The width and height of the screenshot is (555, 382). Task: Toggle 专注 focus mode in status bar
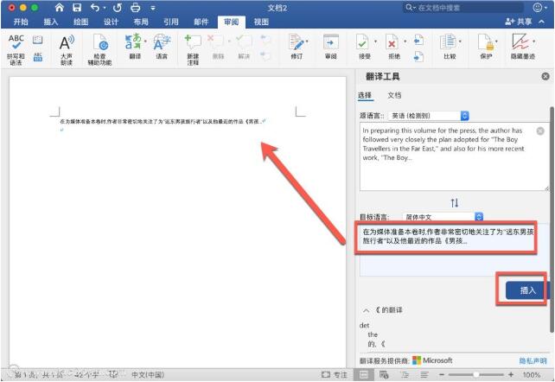(x=335, y=375)
